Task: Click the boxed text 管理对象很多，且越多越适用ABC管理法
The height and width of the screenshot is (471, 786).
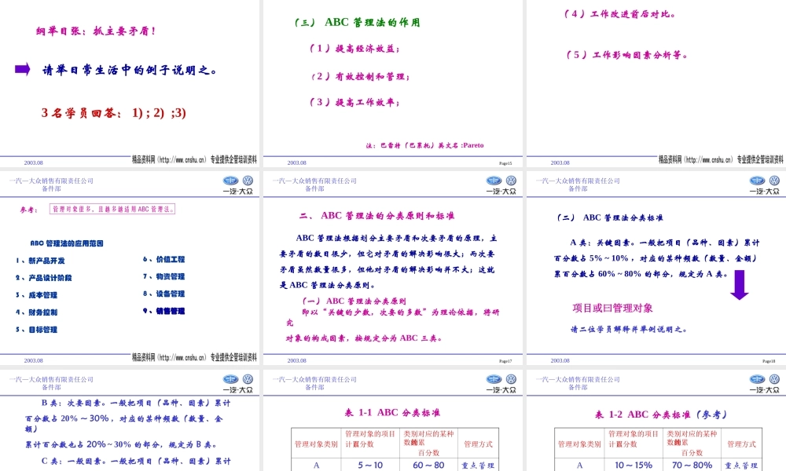Action: click(x=112, y=210)
